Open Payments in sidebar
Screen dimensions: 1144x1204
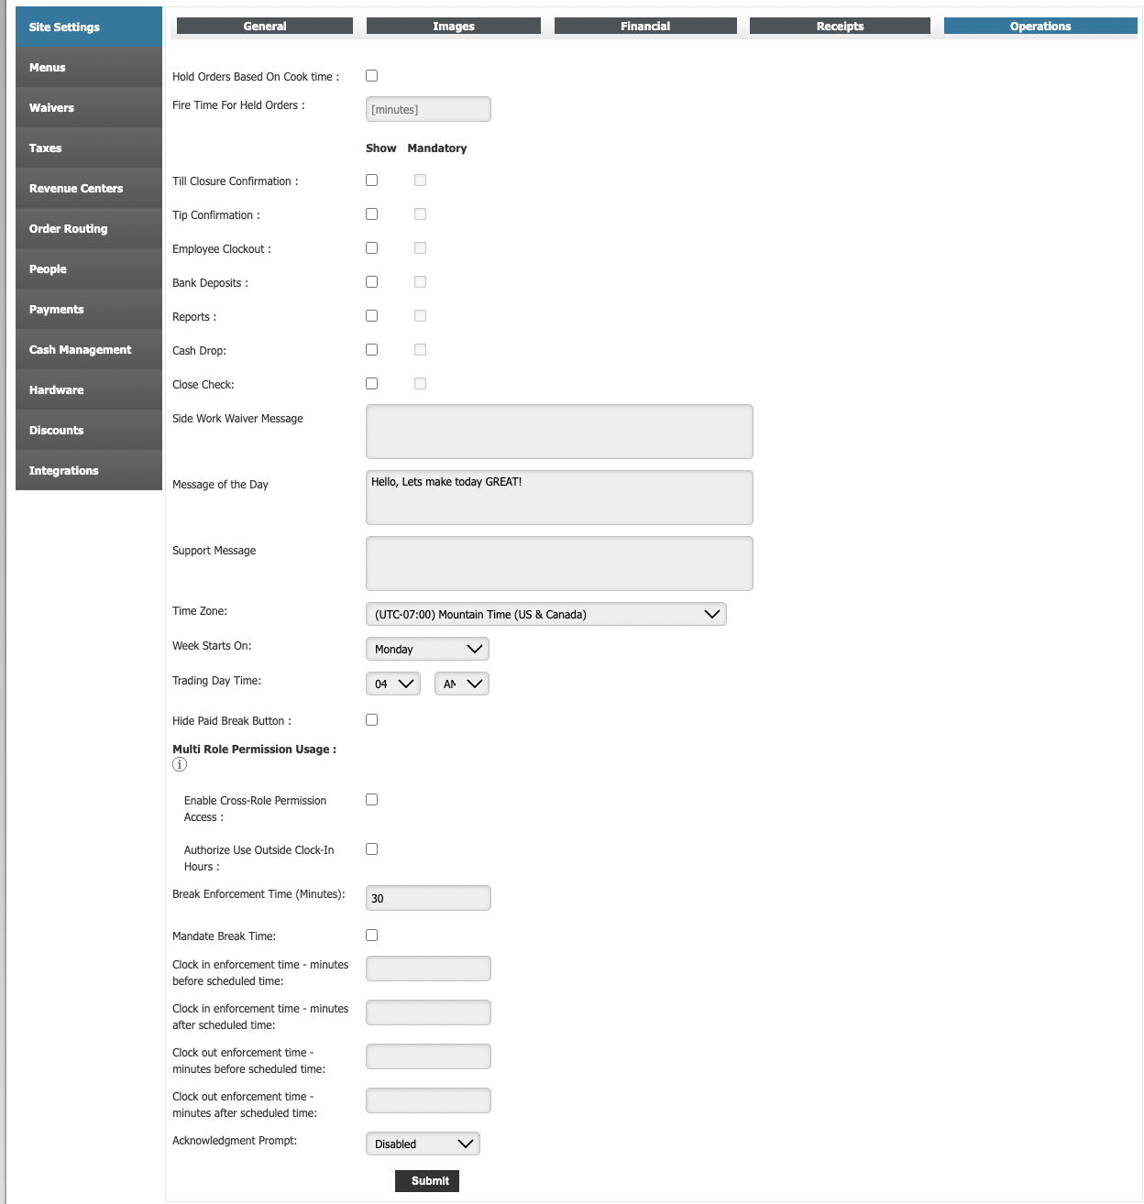tap(89, 309)
